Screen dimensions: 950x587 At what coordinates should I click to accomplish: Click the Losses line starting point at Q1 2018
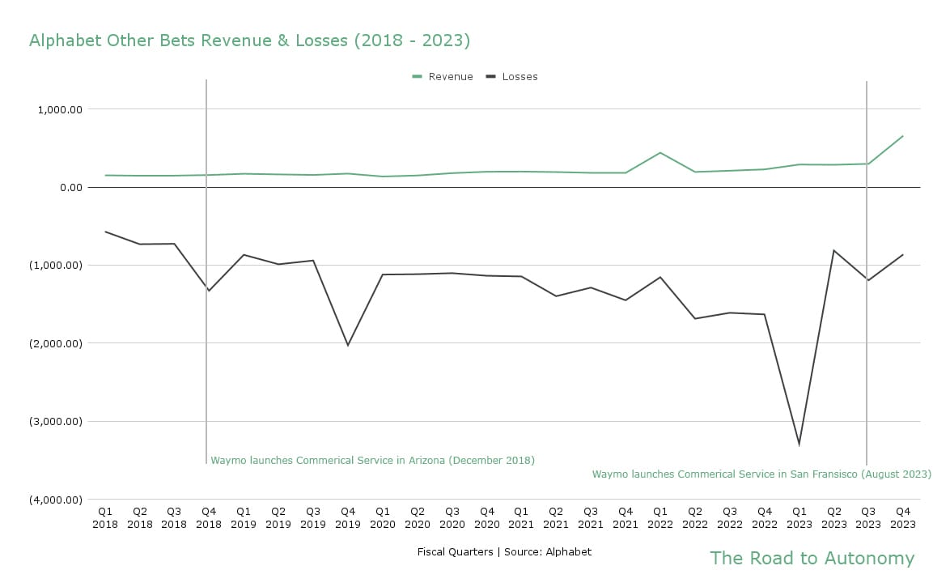pos(105,232)
